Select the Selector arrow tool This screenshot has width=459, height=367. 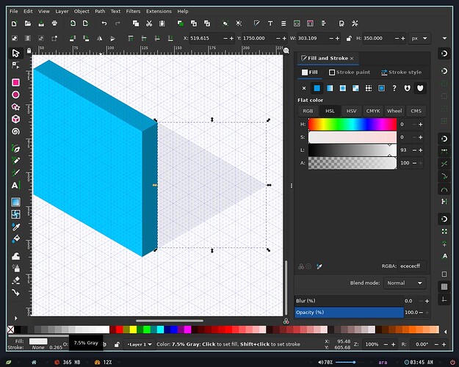15,54
